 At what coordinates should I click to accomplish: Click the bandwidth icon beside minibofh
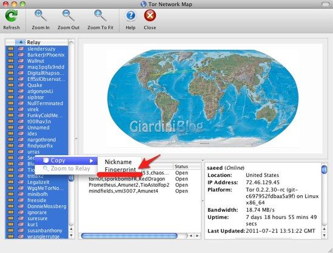pyautogui.click(x=11, y=194)
